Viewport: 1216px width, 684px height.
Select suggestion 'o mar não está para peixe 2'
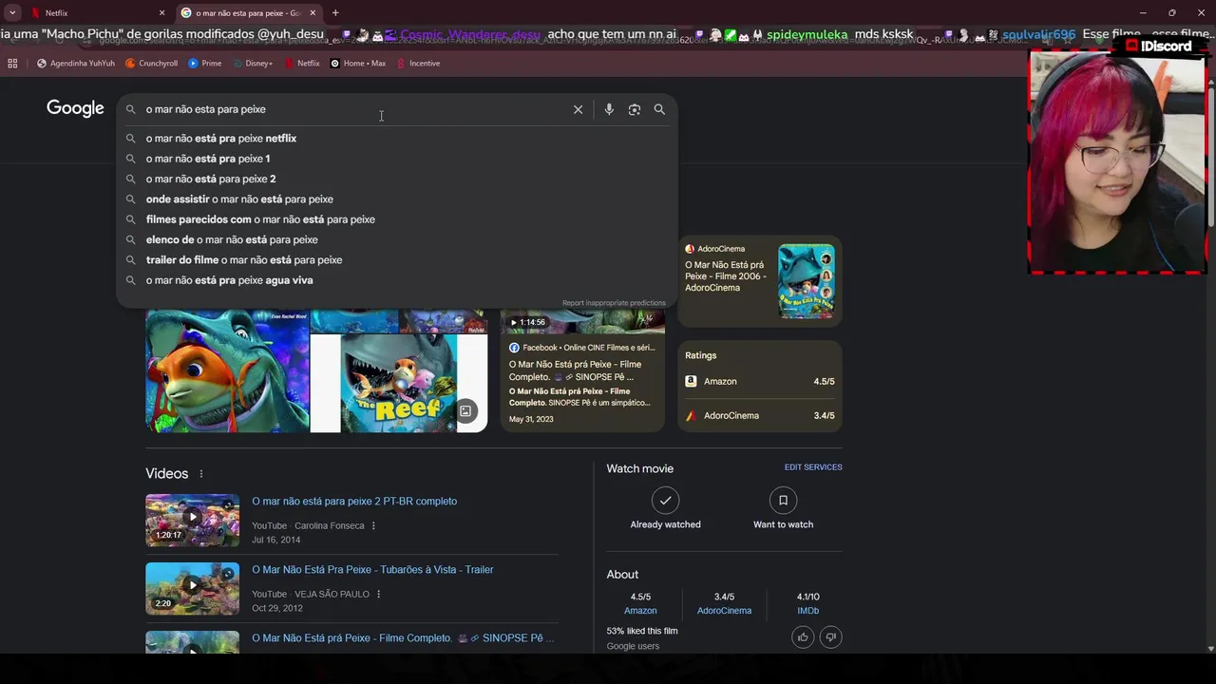(397, 179)
